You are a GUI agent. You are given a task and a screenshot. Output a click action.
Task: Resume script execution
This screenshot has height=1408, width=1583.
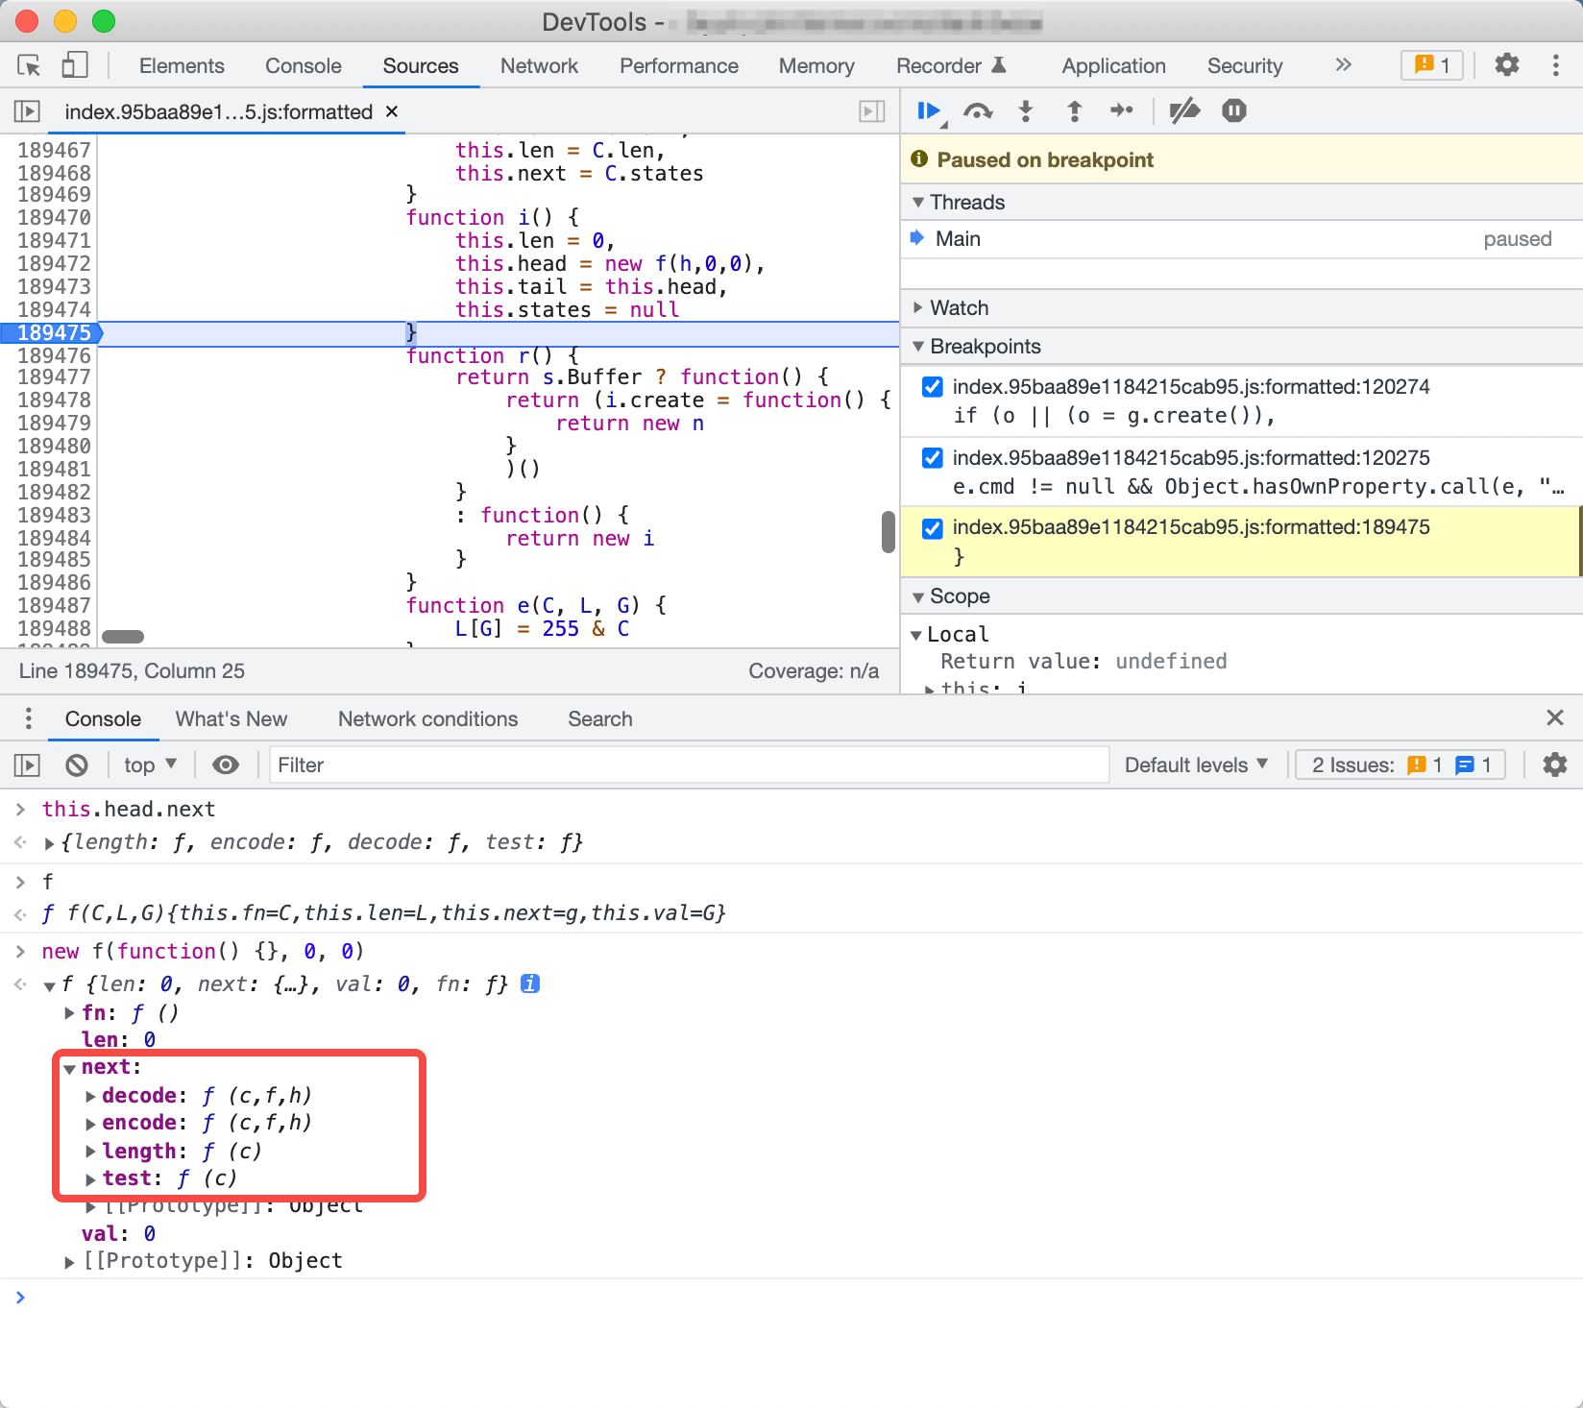tap(928, 110)
